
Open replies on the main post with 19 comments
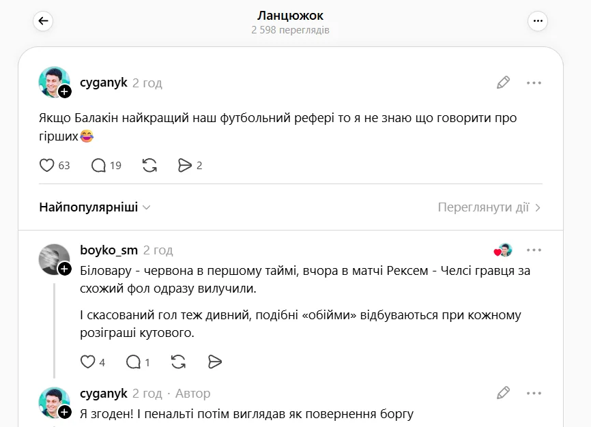99,165
